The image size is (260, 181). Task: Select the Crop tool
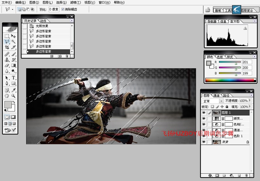pyautogui.click(x=7, y=47)
